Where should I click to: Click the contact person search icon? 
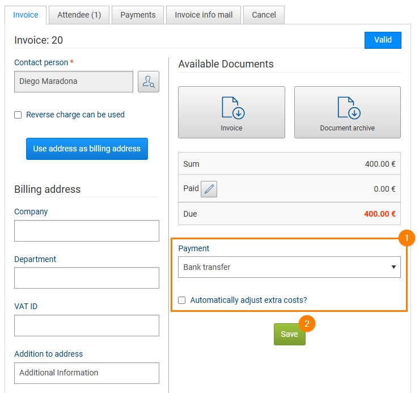[x=149, y=82]
